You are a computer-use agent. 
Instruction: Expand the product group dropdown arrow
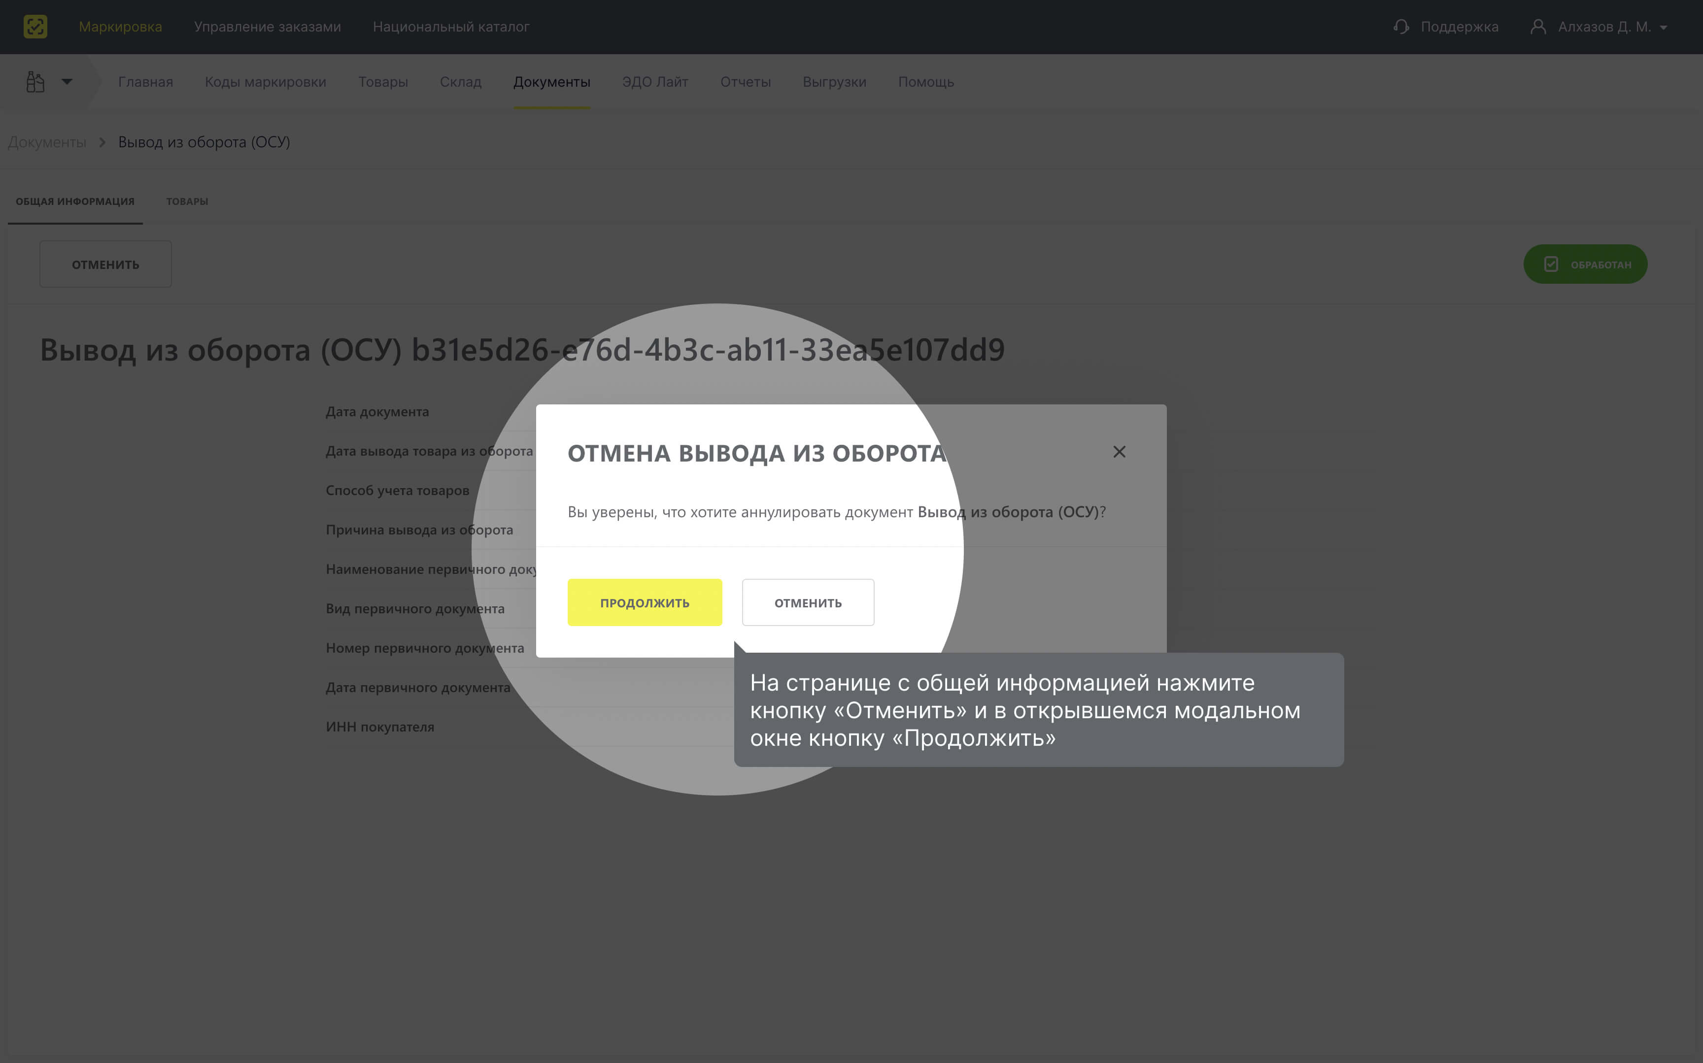coord(67,82)
